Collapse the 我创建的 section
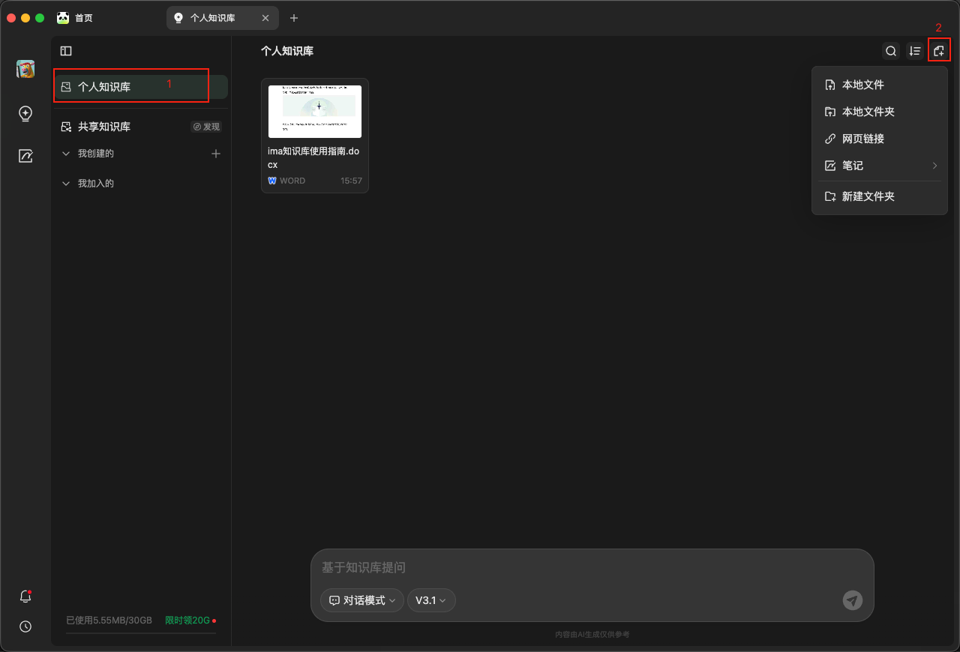This screenshot has height=652, width=960. 66,154
